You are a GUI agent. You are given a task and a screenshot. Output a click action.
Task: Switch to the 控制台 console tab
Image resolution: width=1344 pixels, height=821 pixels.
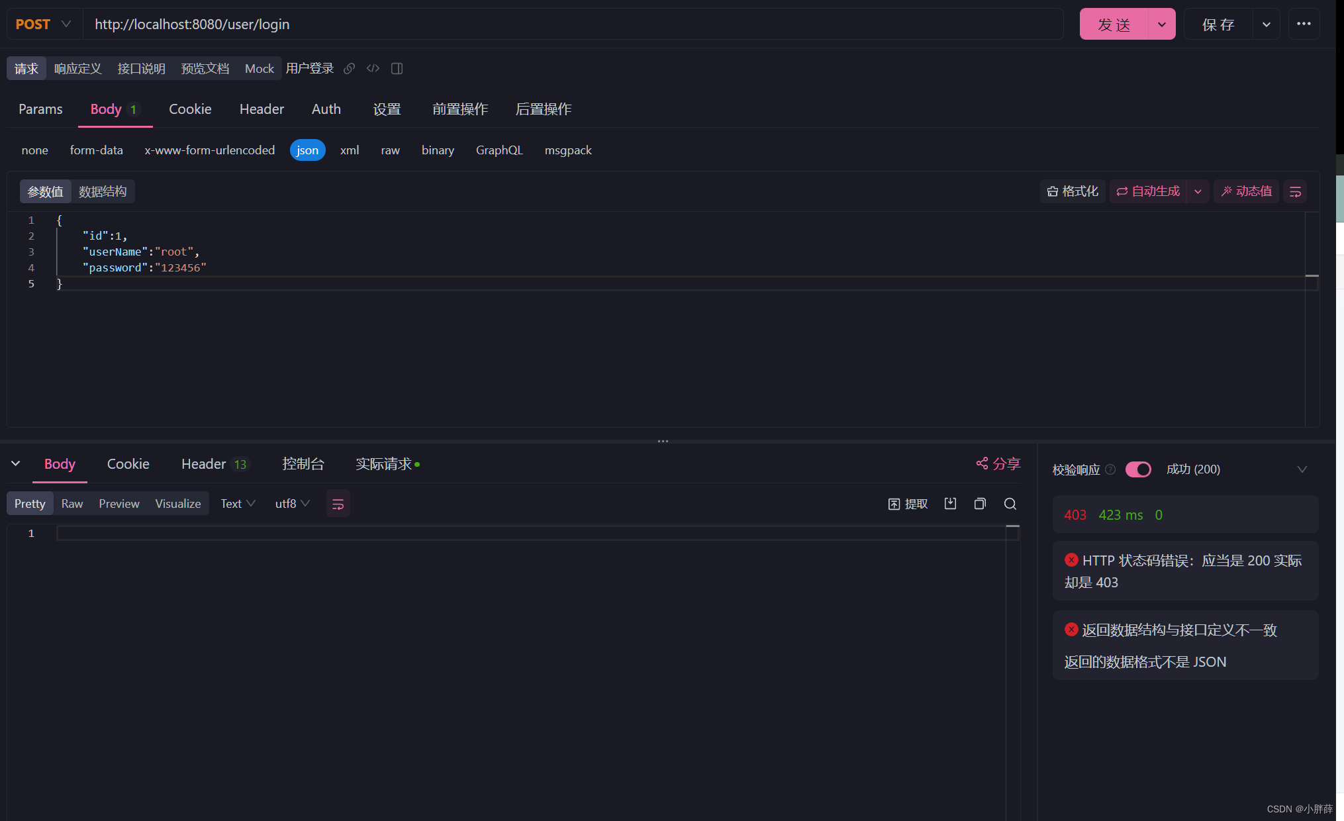tap(303, 464)
